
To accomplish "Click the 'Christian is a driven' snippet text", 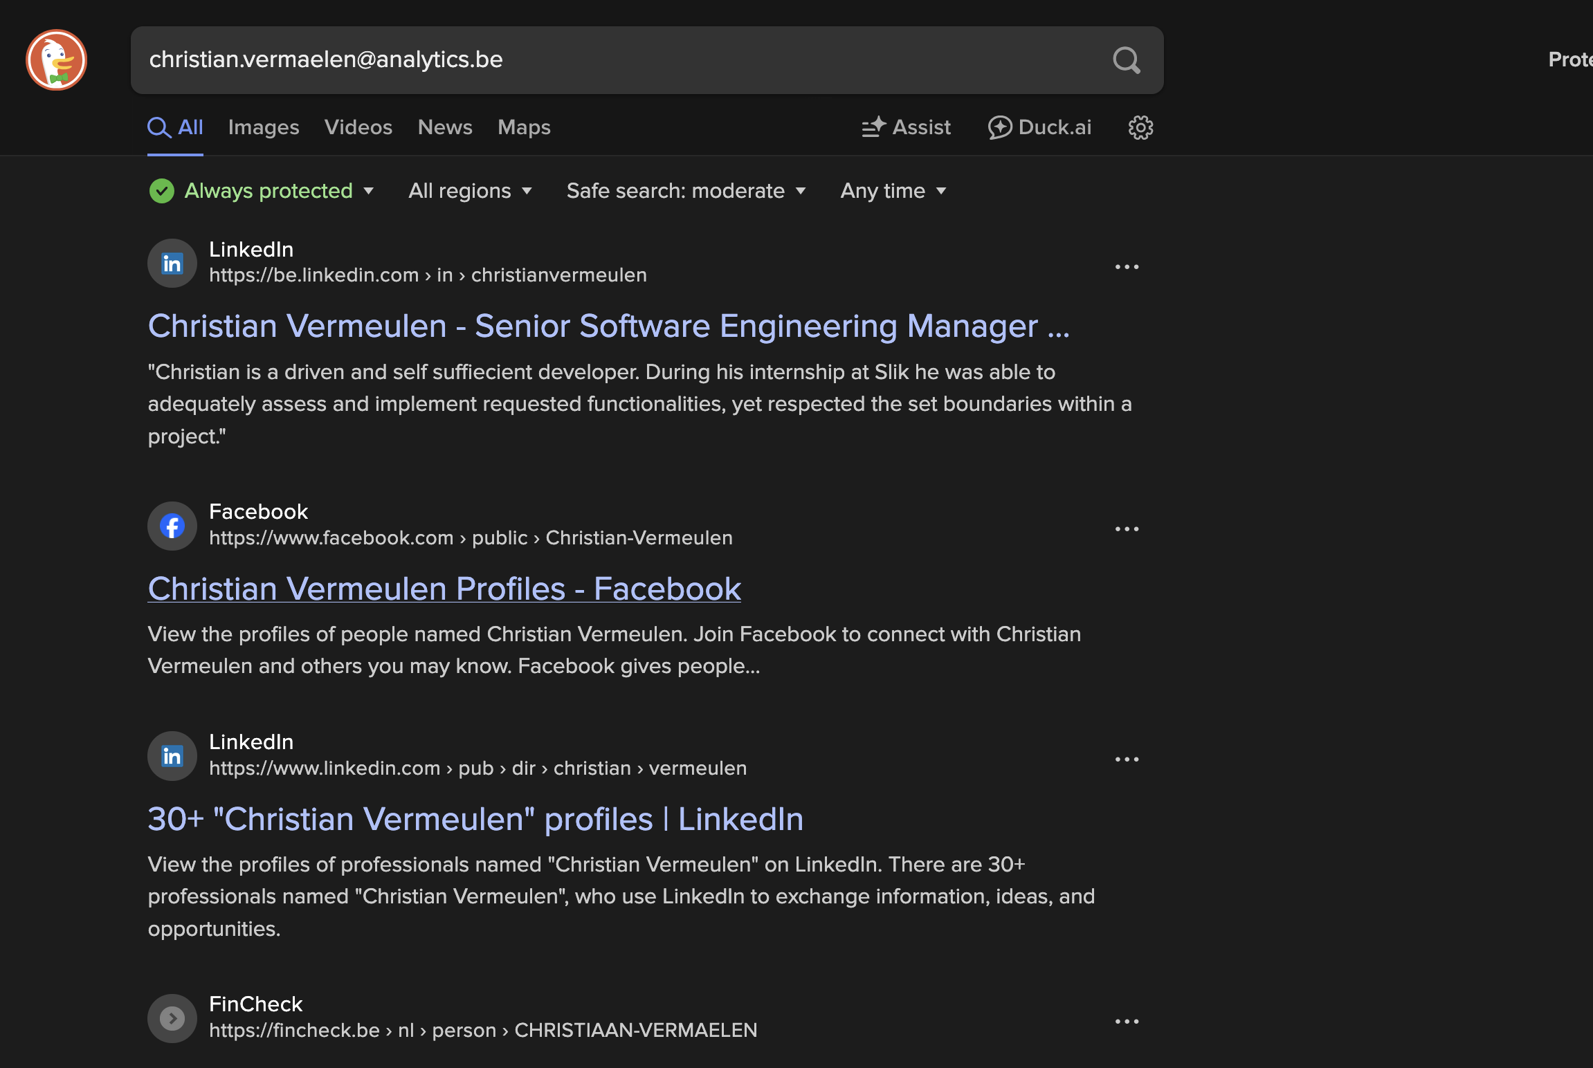I will click(639, 404).
